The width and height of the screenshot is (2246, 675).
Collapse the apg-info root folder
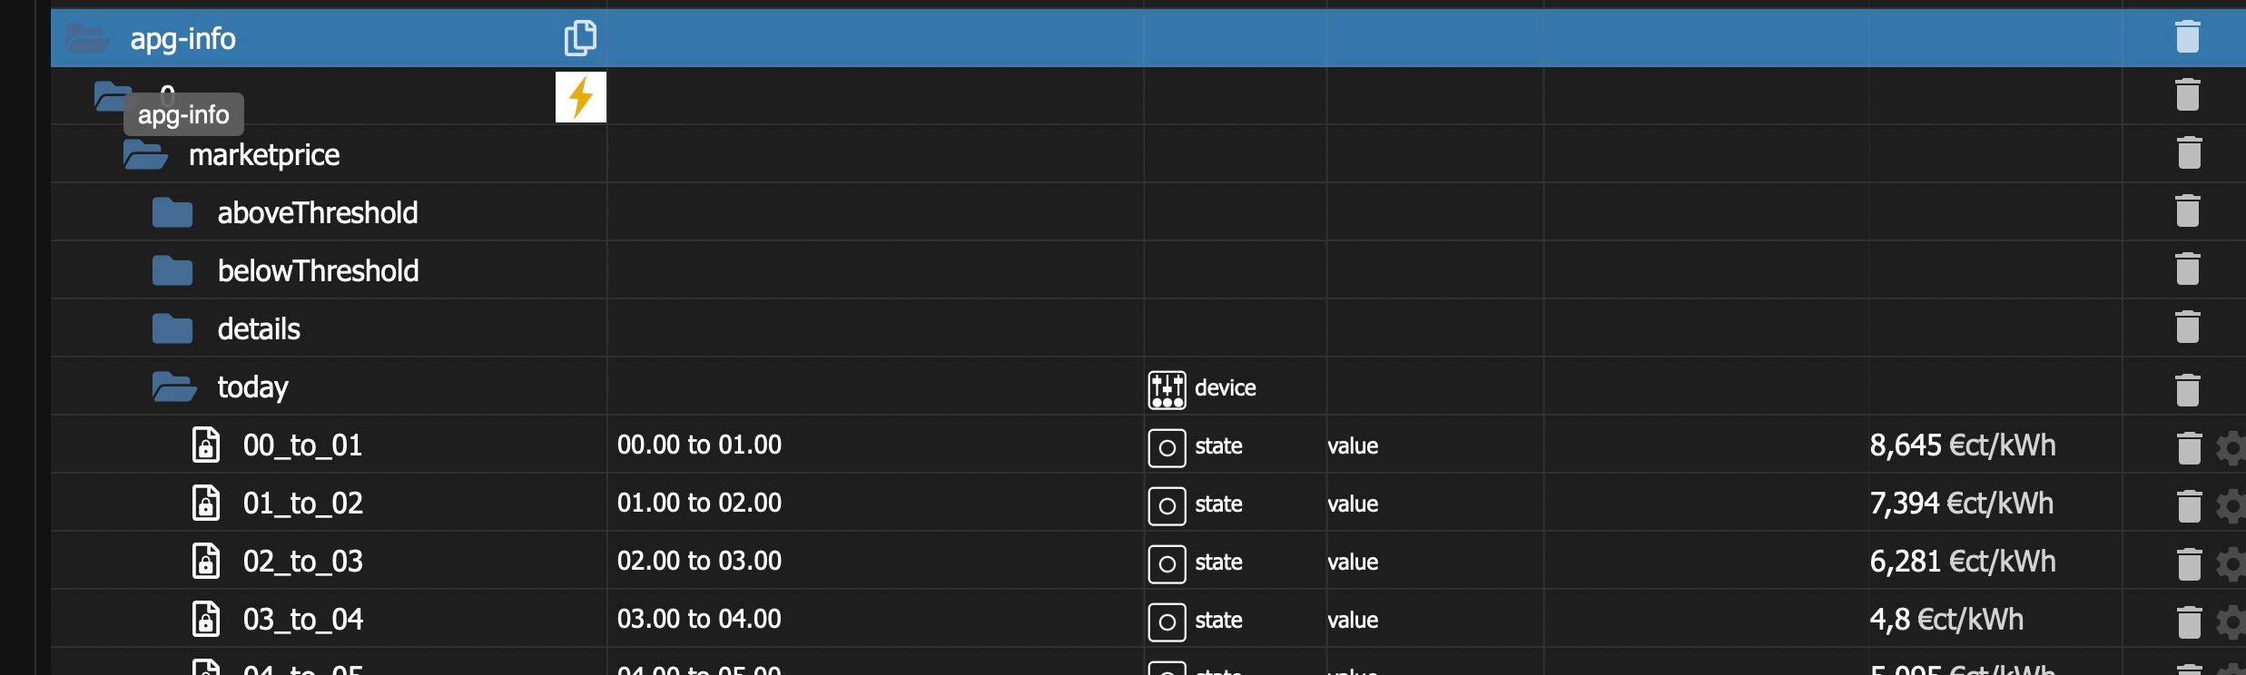(x=87, y=39)
